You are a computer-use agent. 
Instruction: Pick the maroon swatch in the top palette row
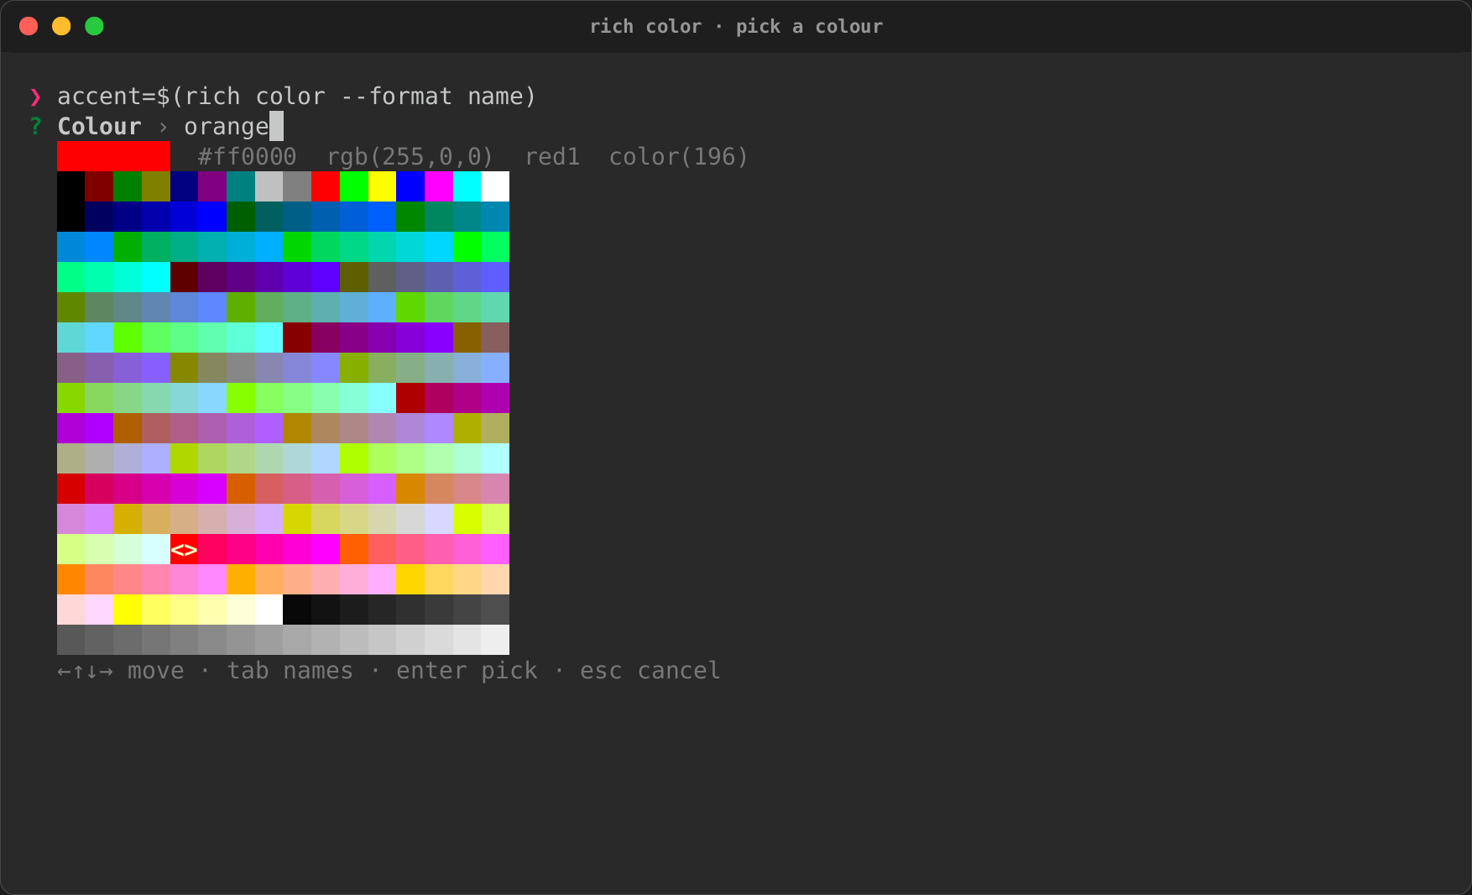pyautogui.click(x=99, y=186)
